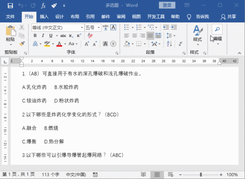Decrease paragraph indent

click(x=166, y=27)
